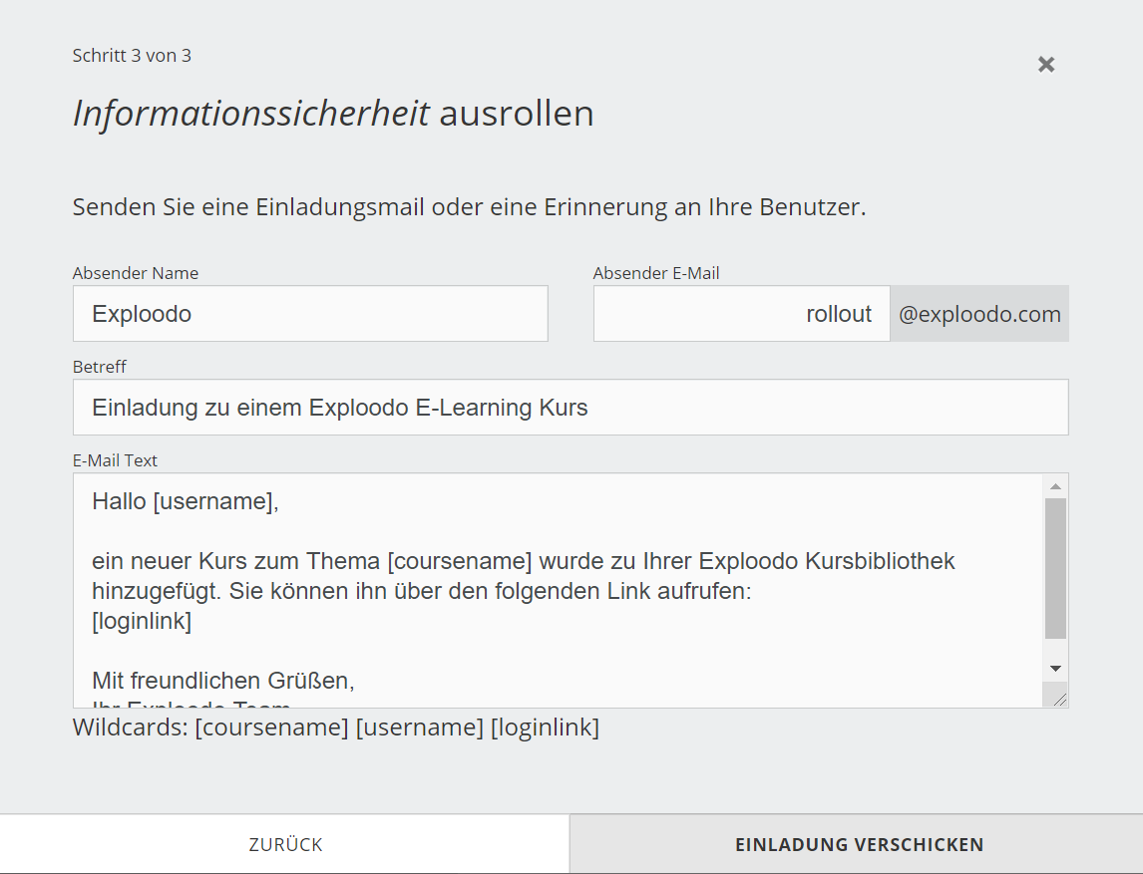Image resolution: width=1143 pixels, height=874 pixels.
Task: Click the Schritt 3 von 3 step indicator
Action: click(132, 56)
